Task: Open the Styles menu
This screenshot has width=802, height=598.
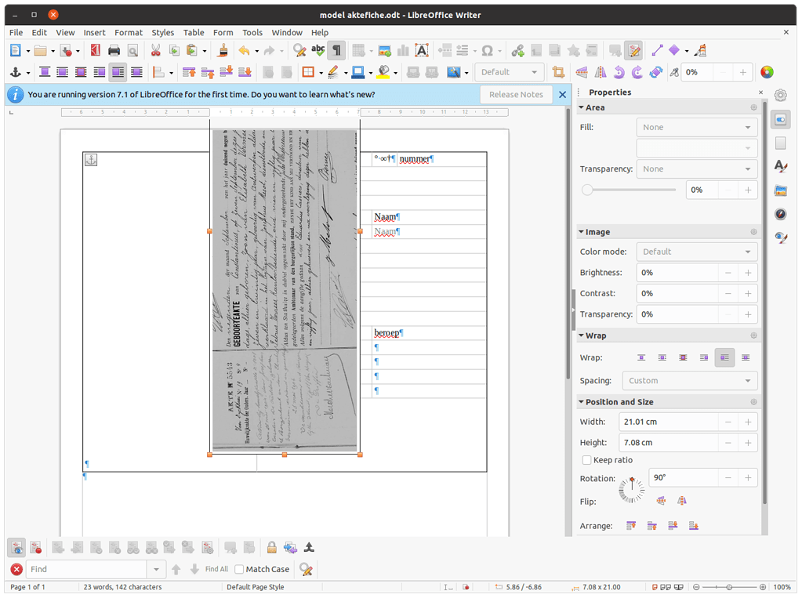Action: (162, 32)
